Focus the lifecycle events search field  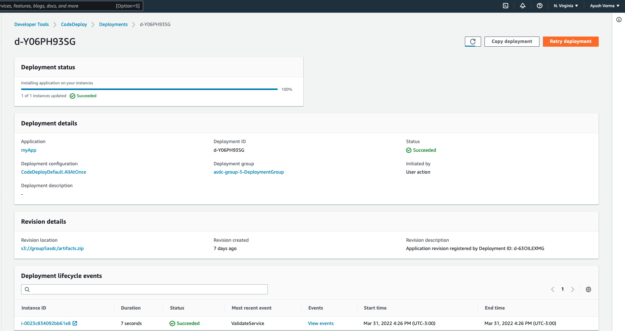pos(144,289)
